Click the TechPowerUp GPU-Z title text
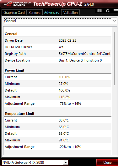This screenshot has width=118, height=166. pos(58,4)
